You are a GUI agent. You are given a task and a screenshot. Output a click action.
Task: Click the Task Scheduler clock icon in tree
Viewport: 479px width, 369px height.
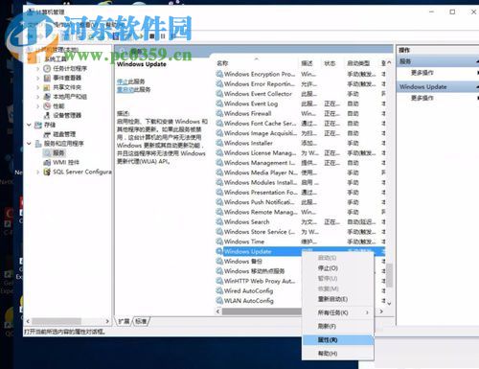[x=47, y=68]
